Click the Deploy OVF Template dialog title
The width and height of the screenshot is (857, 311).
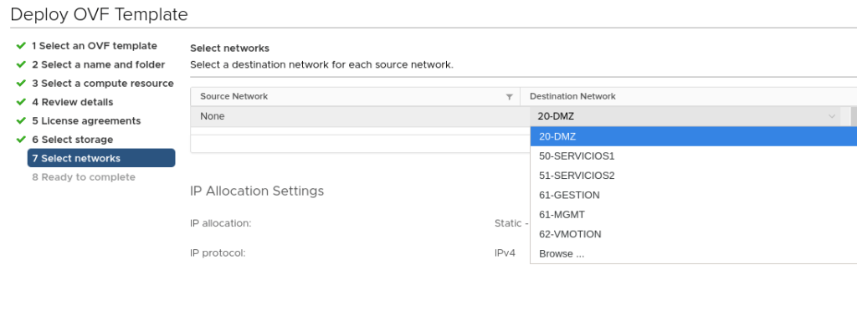99,14
